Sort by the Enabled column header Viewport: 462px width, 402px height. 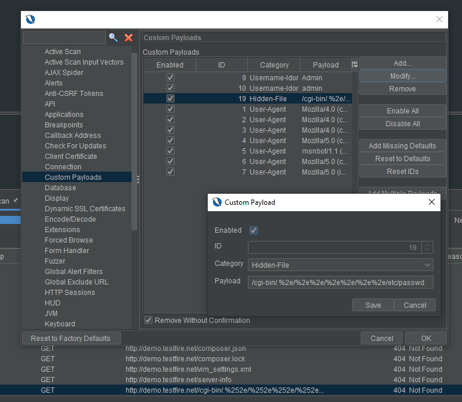tap(170, 65)
